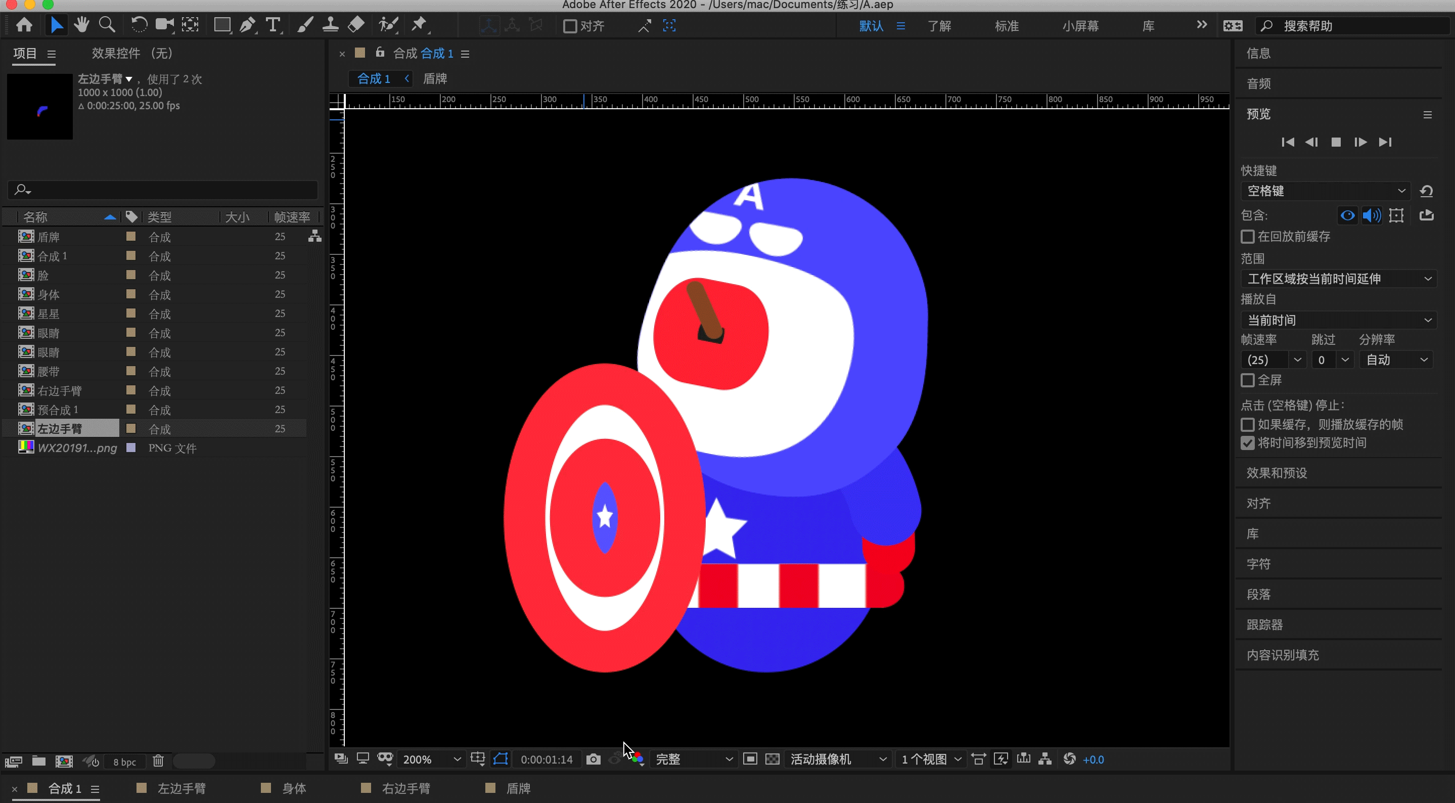Expand the 效果和预设 panel

pos(1277,473)
